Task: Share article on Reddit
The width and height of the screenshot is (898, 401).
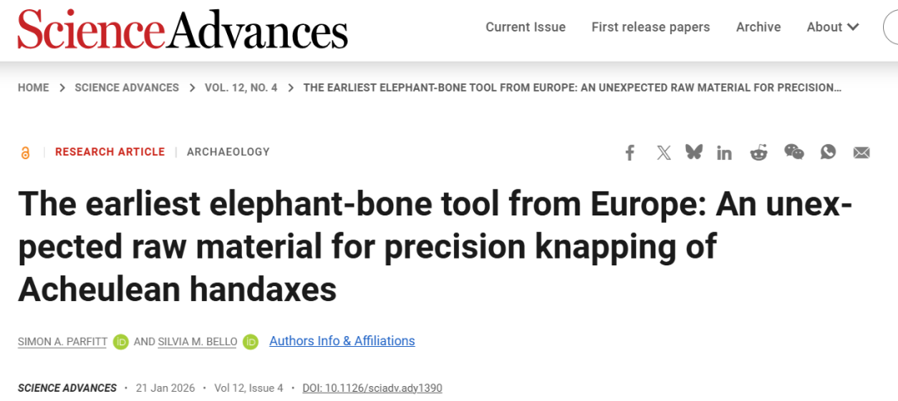Action: click(758, 152)
